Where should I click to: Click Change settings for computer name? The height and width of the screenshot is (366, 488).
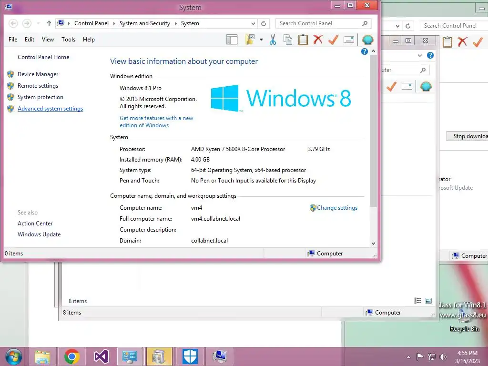[337, 208]
